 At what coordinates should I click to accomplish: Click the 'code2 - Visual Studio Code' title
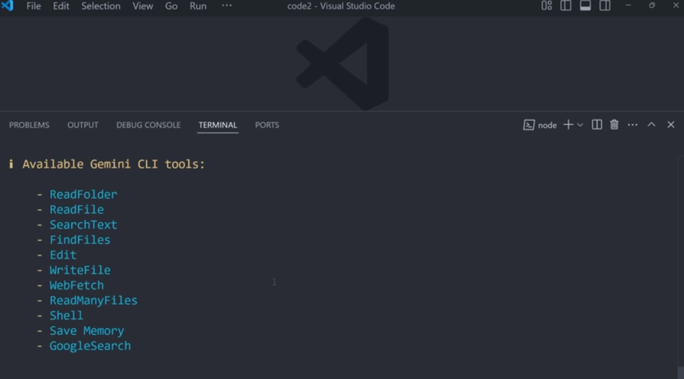point(341,6)
